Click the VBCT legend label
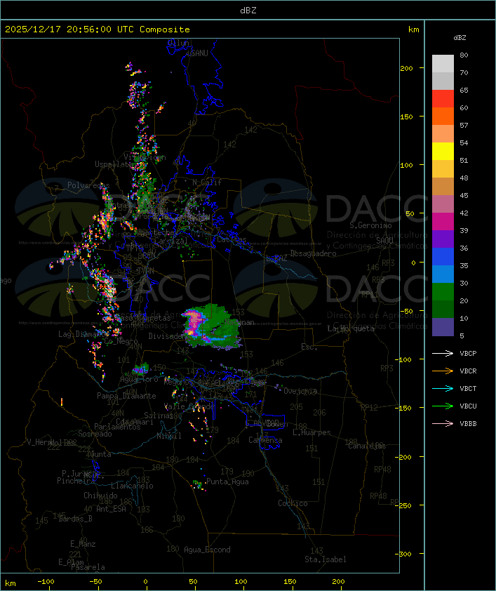The height and width of the screenshot is (591, 496). (468, 388)
